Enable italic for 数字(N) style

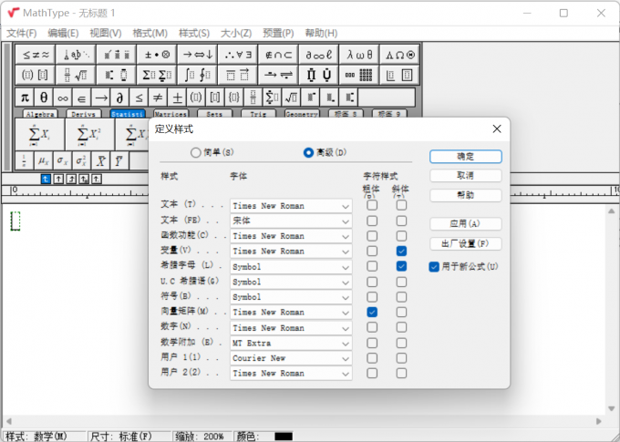pos(401,327)
